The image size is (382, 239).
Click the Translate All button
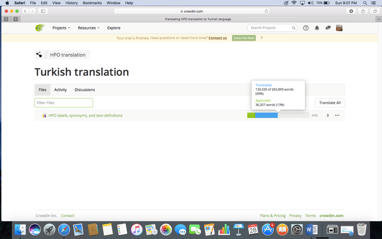330,103
